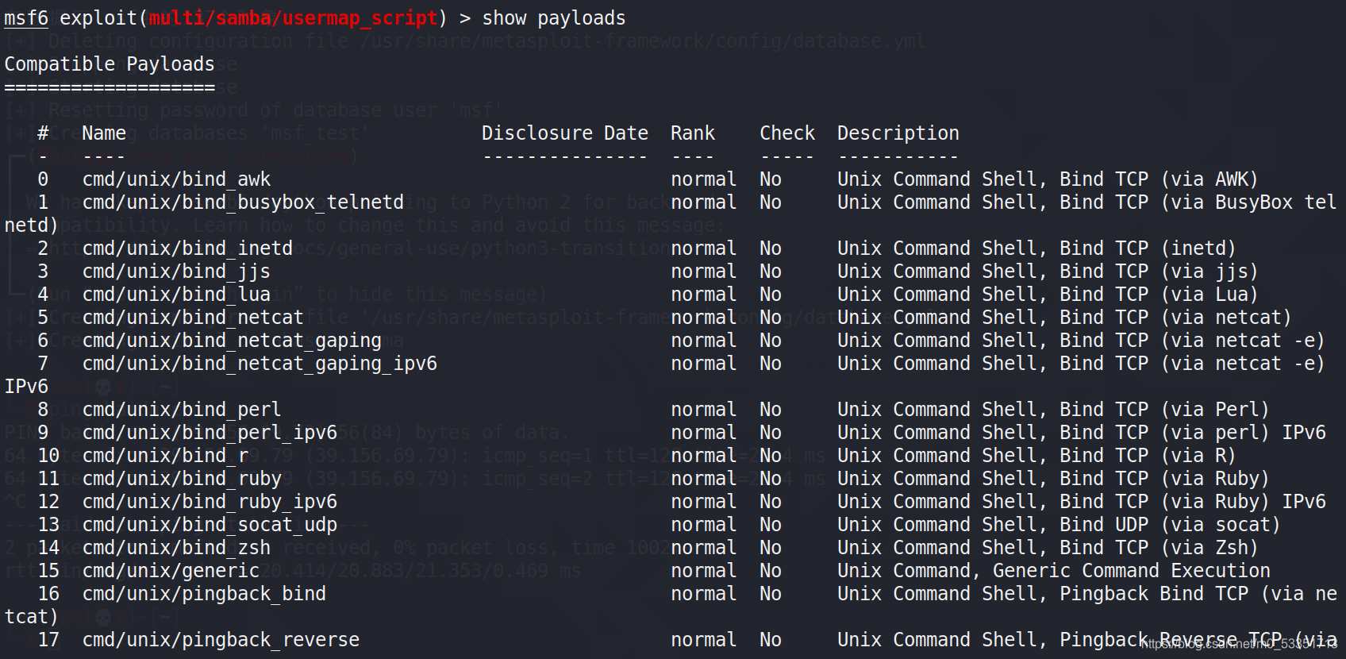
Task: Select payload name cmd/unix/bind_jjs
Action: coord(177,272)
